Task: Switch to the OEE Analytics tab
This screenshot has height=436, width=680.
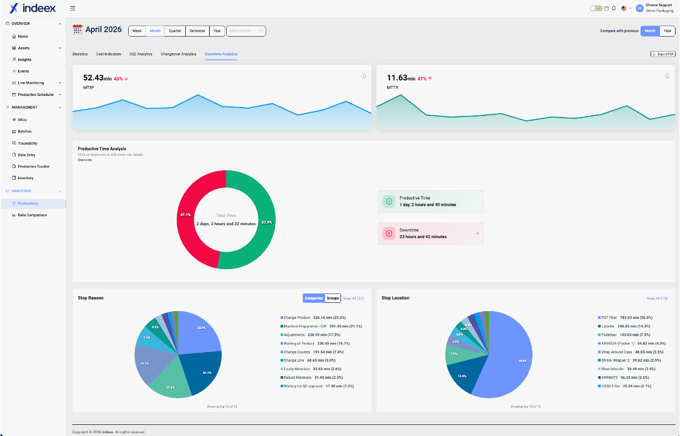Action: coord(141,54)
